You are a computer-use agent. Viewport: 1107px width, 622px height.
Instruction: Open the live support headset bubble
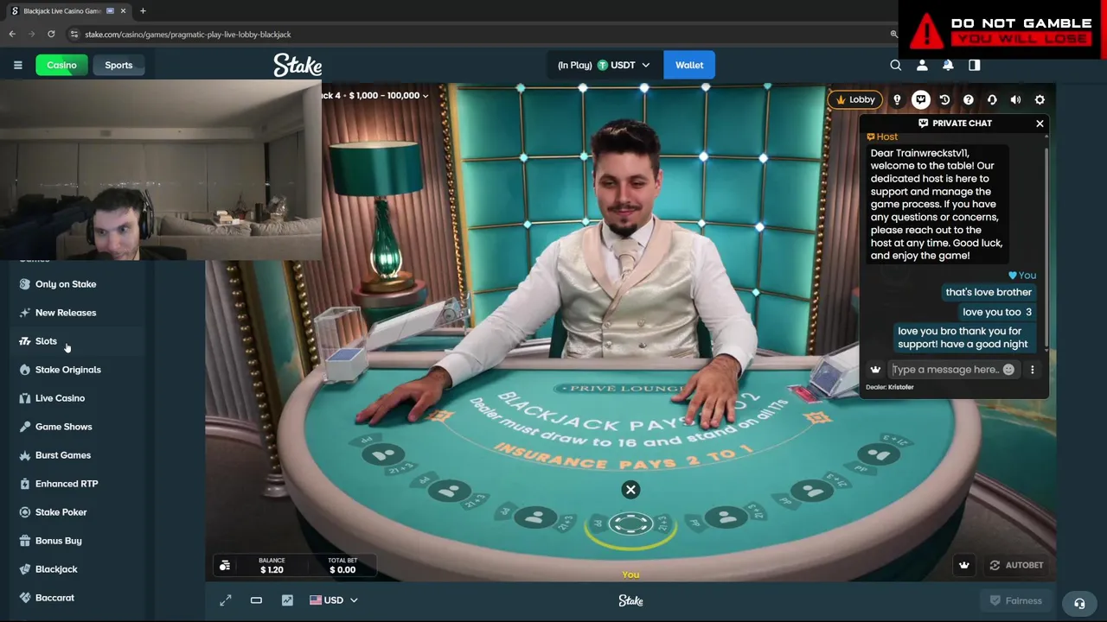pos(1079,604)
